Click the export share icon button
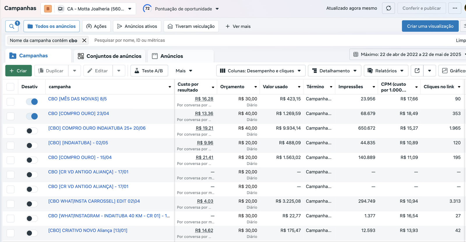Viewport: 466px width, 242px height. pos(417,71)
